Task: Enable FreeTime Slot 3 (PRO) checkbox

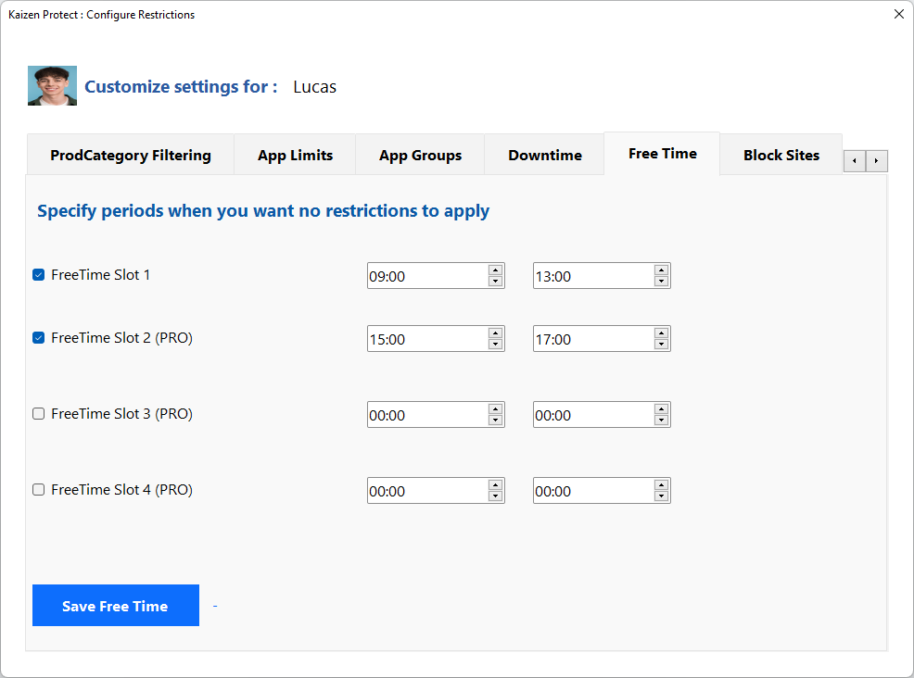Action: pos(39,414)
